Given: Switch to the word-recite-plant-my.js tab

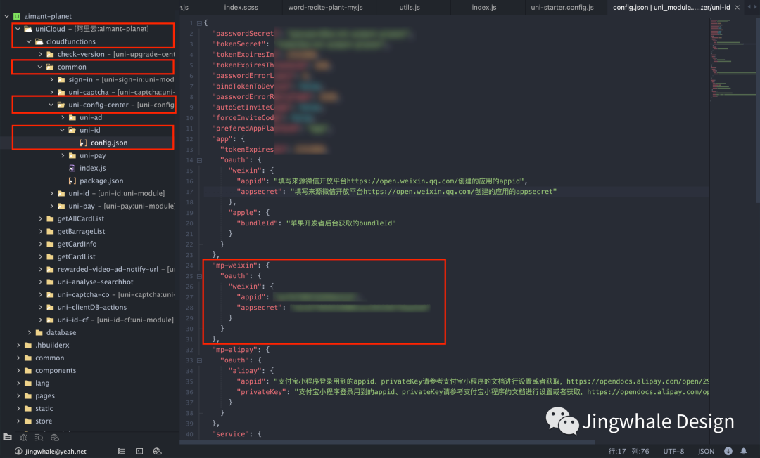Looking at the screenshot, I should pos(325,7).
